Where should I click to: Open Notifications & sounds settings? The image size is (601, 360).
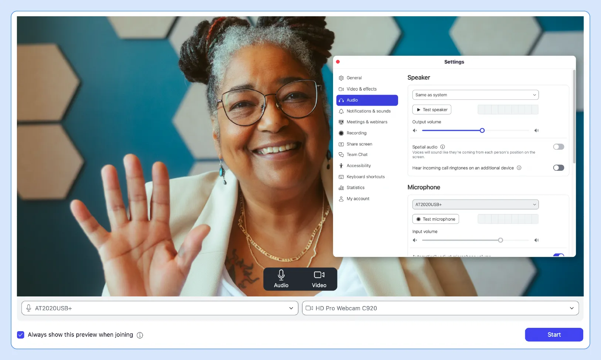(368, 111)
